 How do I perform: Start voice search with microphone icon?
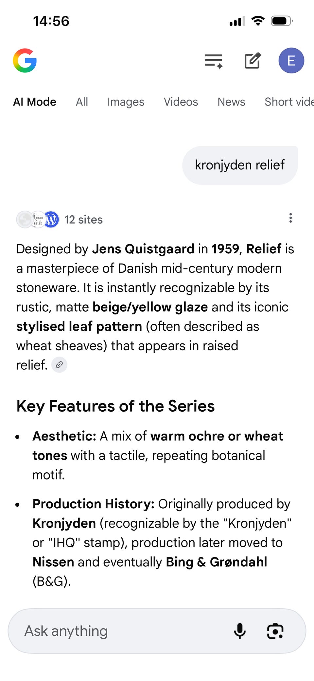click(x=240, y=631)
